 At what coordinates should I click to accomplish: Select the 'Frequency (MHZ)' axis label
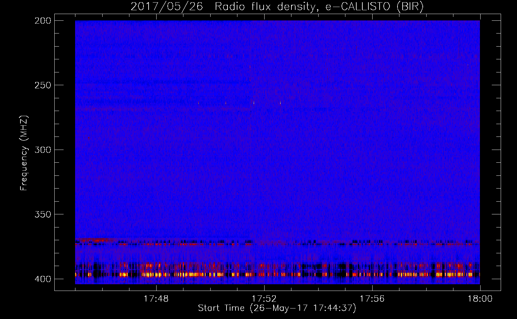24,153
